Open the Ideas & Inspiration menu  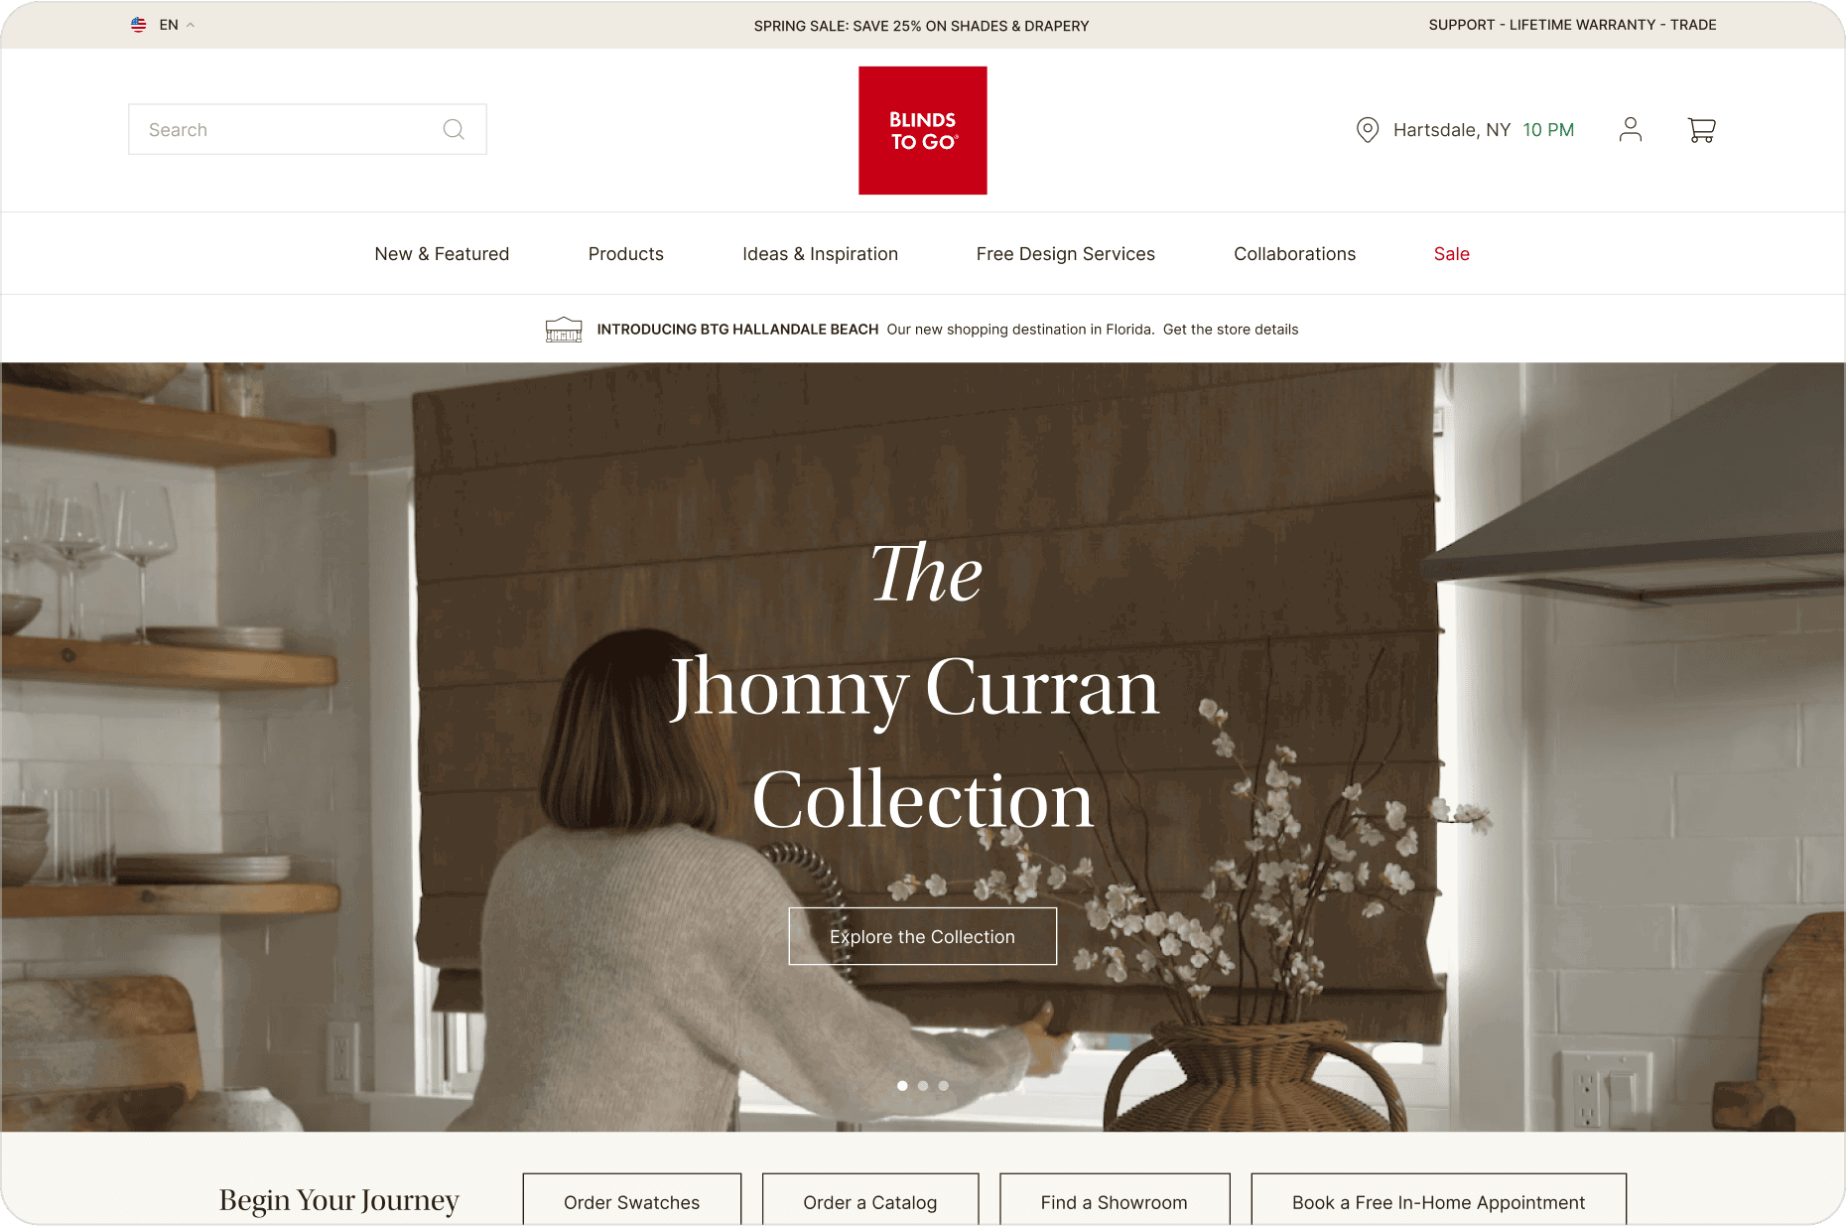tap(820, 254)
